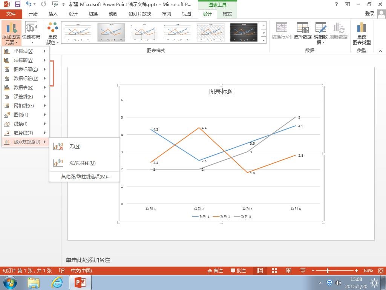
Task: Open the Data Table (数据表) submenu
Action: [x=25, y=88]
